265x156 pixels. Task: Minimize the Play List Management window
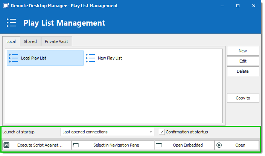point(222,6)
